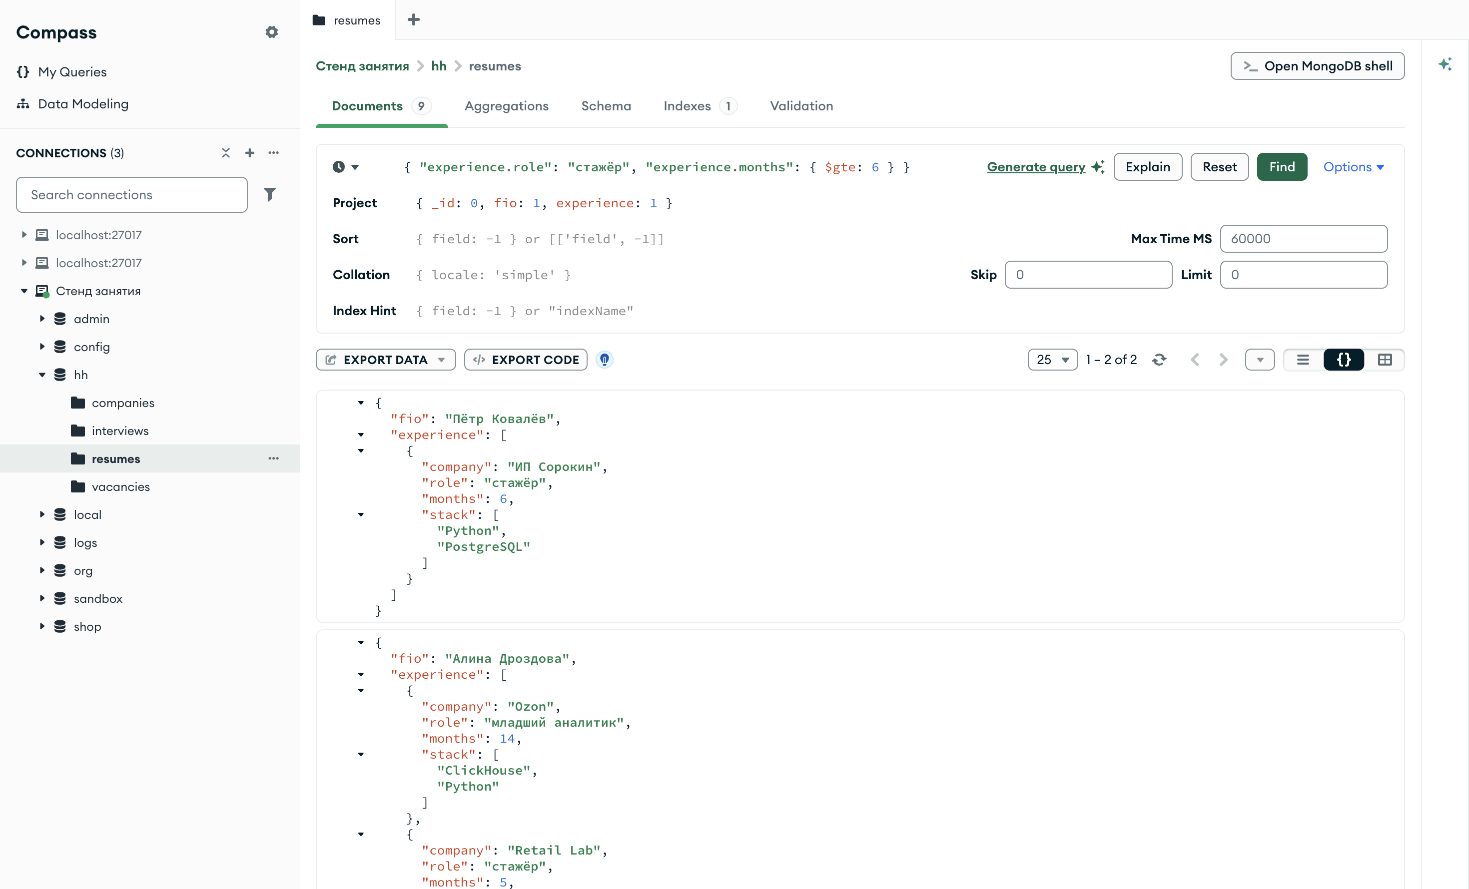
Task: Collapse the Стенд занятия connection
Action: tap(24, 291)
